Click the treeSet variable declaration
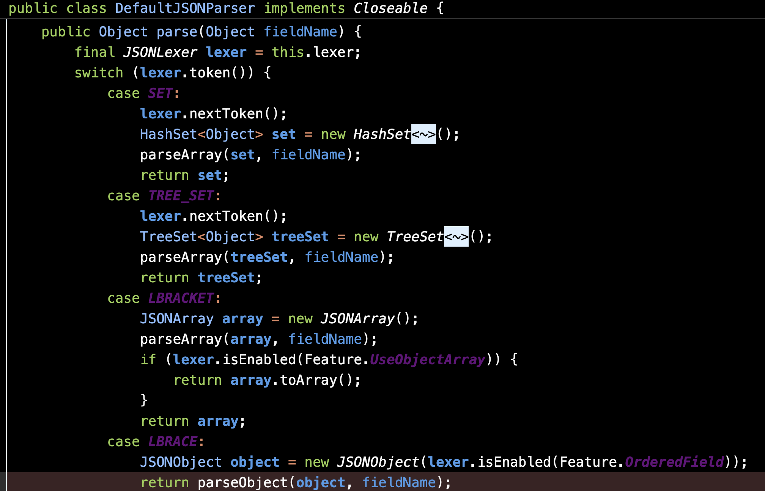The width and height of the screenshot is (765, 491). [x=300, y=237]
